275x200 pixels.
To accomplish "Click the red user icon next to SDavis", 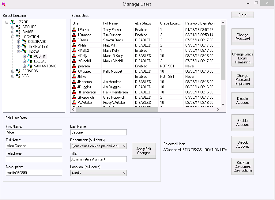I will click(x=75, y=40).
